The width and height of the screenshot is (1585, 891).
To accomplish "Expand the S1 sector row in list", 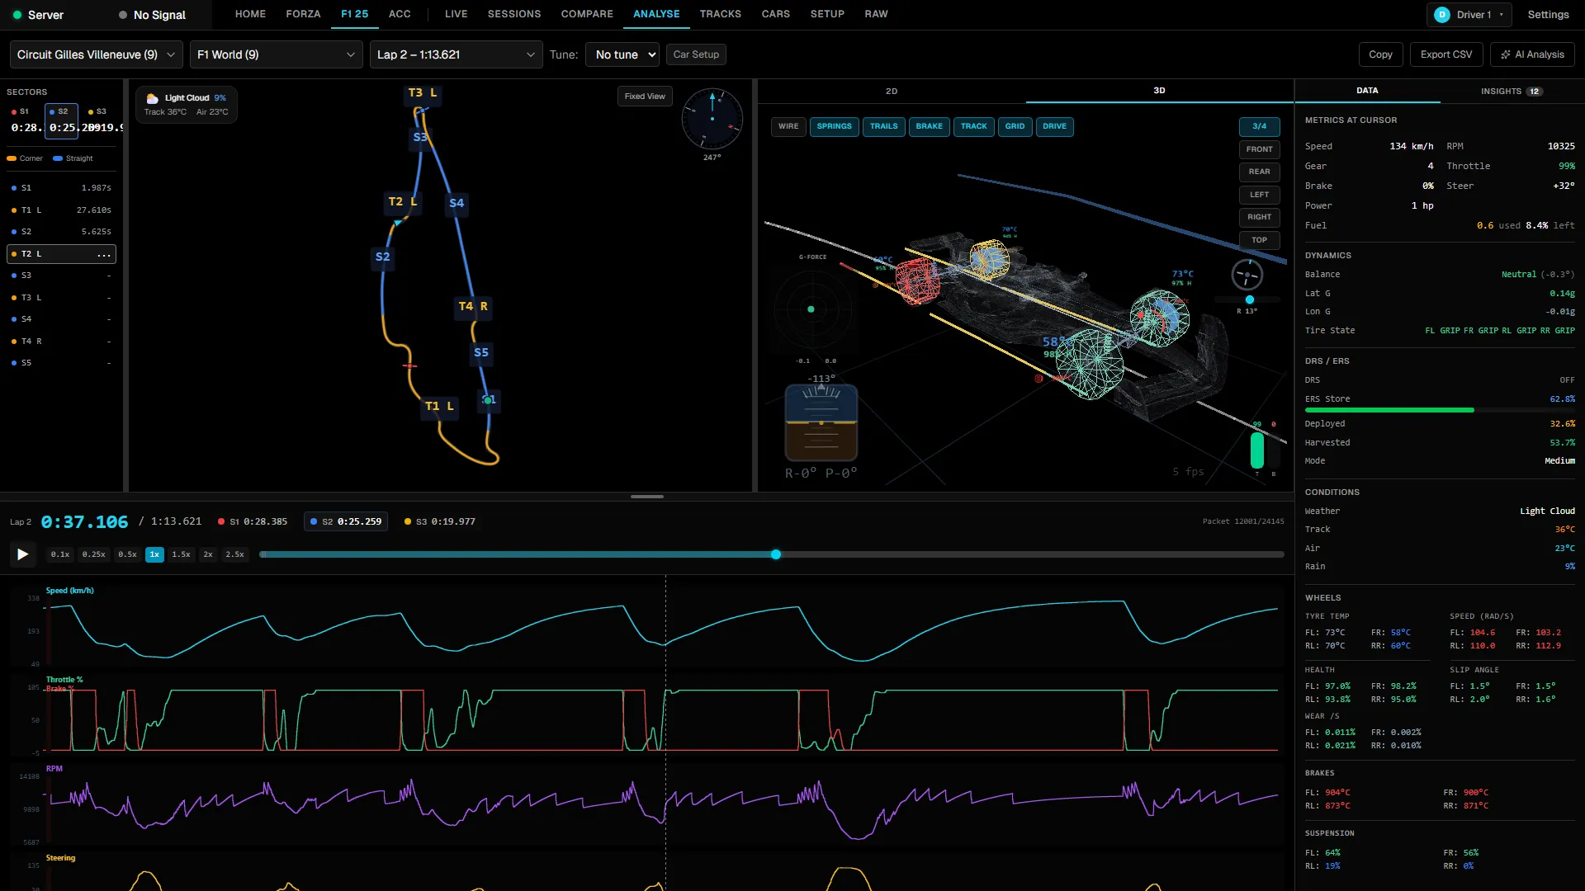I will 61,188.
